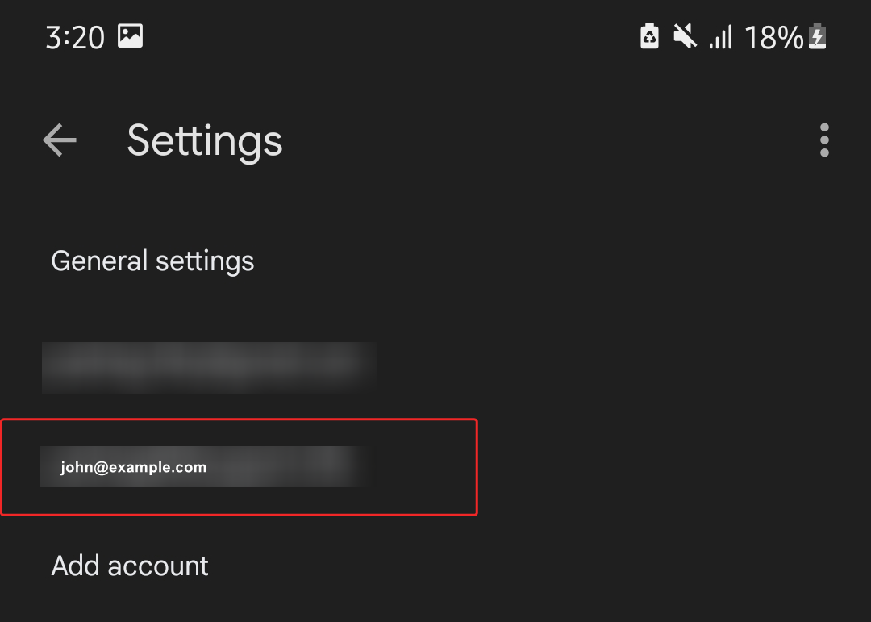871x622 pixels.
Task: Tap the battery saver recycle icon
Action: click(x=649, y=36)
